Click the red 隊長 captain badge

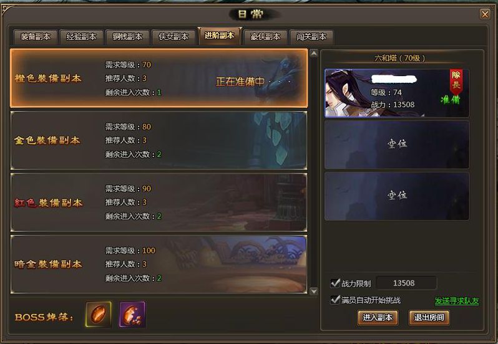point(456,81)
